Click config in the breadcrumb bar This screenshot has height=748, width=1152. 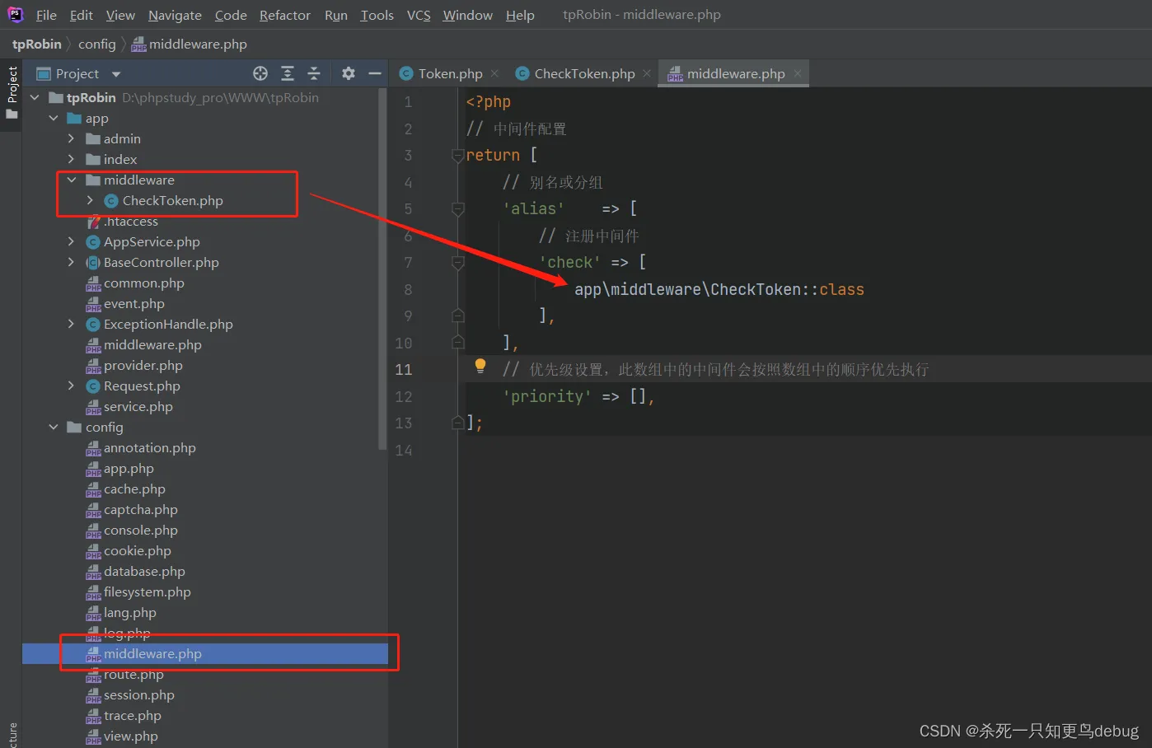coord(97,44)
